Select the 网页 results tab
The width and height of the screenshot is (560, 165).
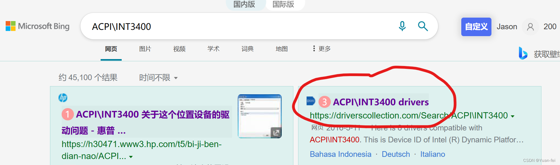click(x=111, y=49)
